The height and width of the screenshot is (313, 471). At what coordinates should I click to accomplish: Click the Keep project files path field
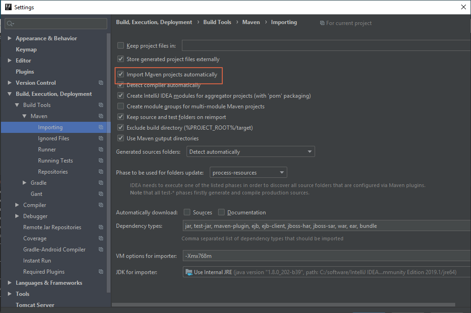click(326, 45)
